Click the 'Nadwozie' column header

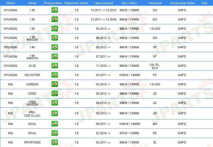[x=155, y=3]
